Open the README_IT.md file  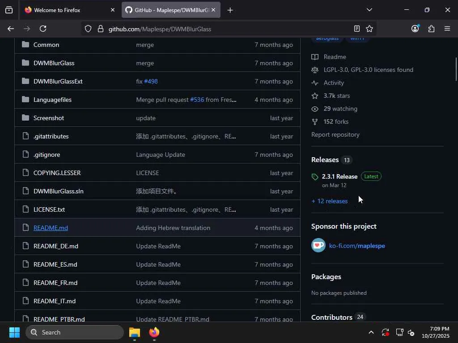pyautogui.click(x=54, y=301)
